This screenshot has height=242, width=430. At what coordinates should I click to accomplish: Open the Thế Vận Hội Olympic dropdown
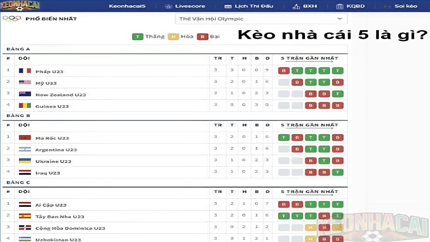tap(261, 19)
